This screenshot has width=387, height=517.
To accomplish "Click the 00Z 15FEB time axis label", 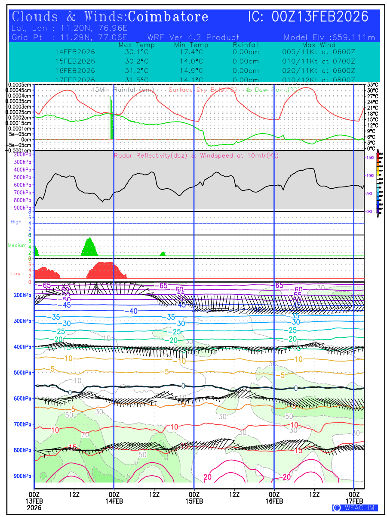I will click(194, 497).
